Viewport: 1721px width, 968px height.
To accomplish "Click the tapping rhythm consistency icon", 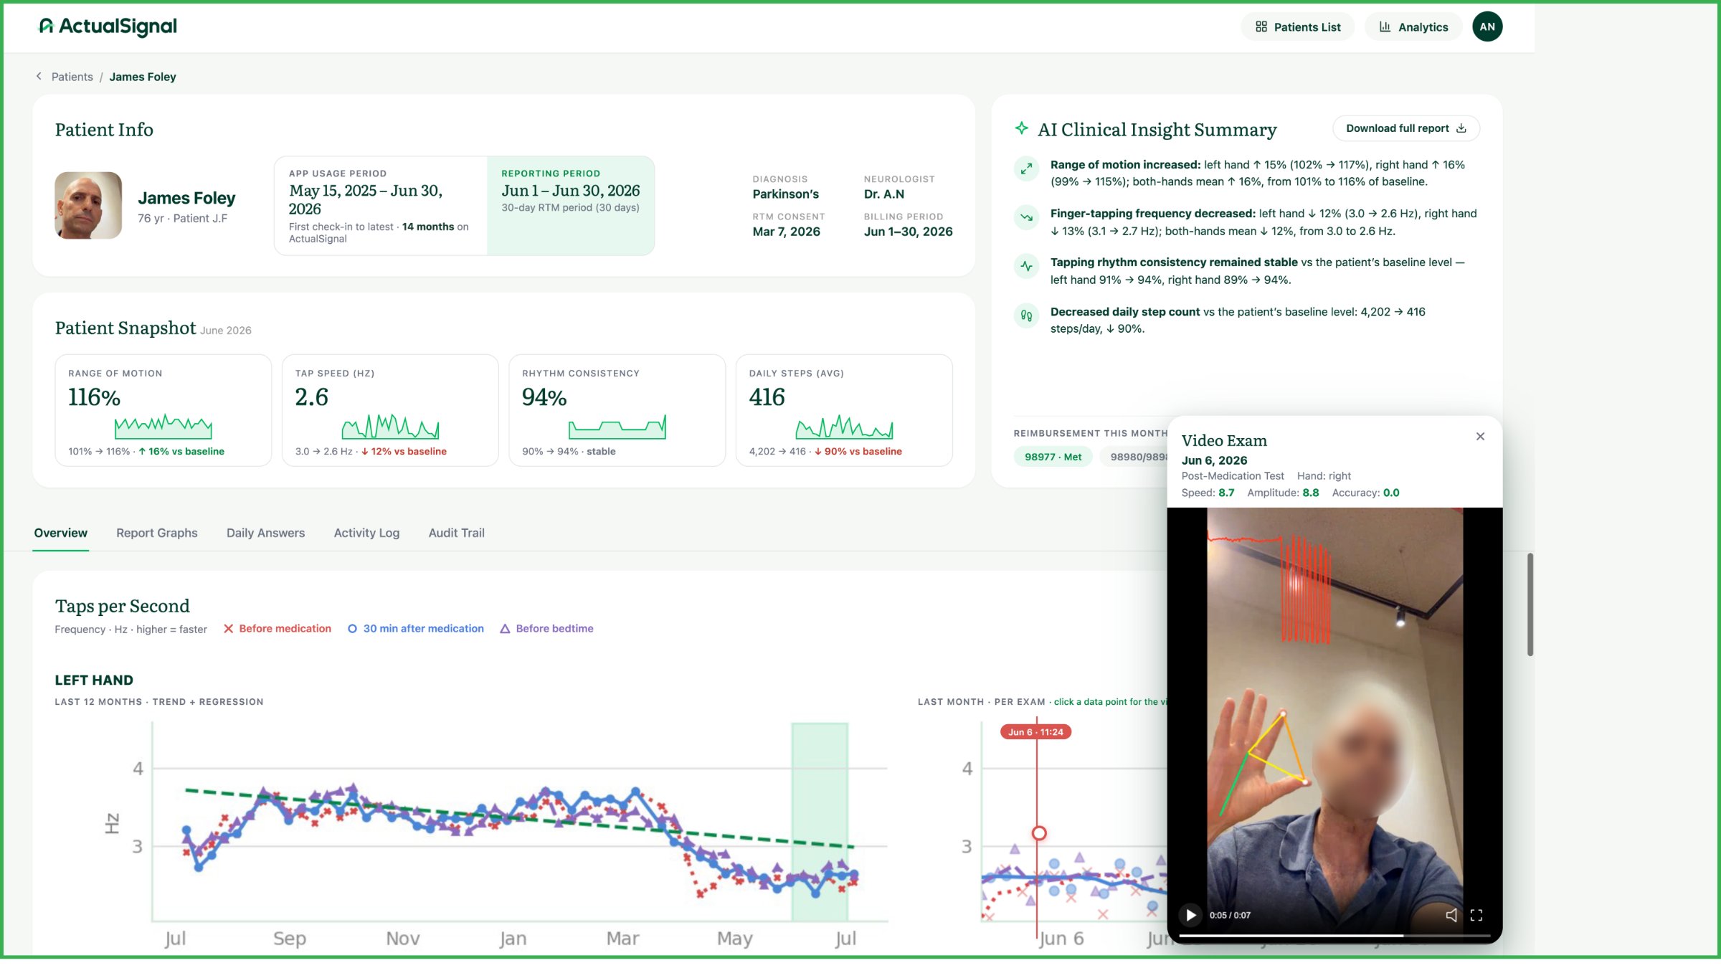I will point(1026,266).
